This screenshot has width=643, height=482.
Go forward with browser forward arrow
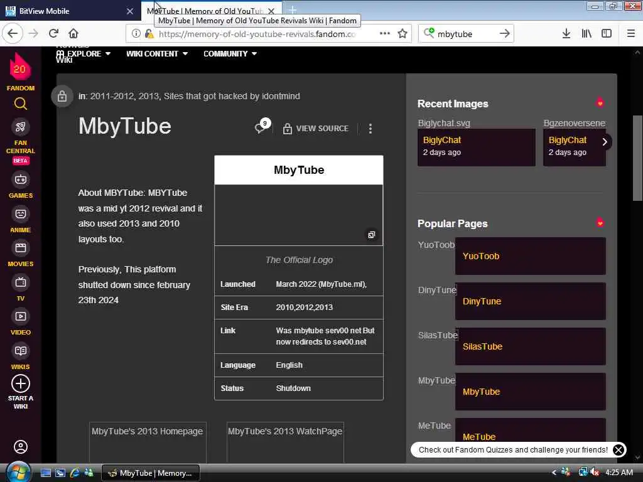pos(34,34)
